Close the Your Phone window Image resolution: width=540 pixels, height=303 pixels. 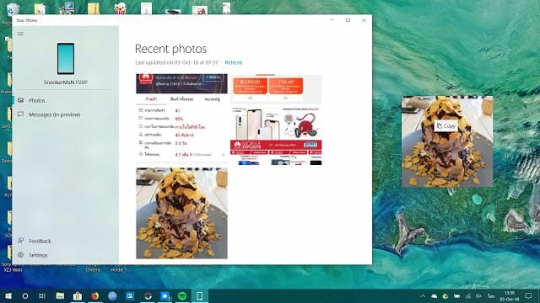coord(364,20)
